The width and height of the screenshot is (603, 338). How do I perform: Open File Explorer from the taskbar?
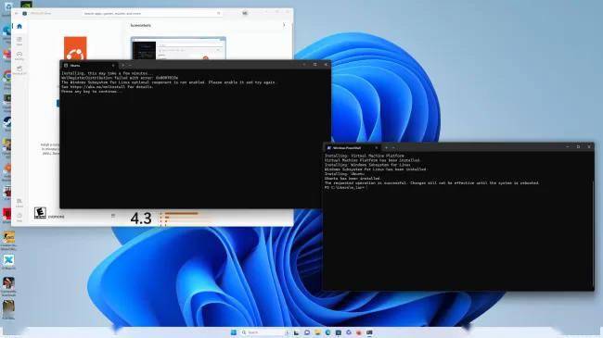pyautogui.click(x=317, y=332)
